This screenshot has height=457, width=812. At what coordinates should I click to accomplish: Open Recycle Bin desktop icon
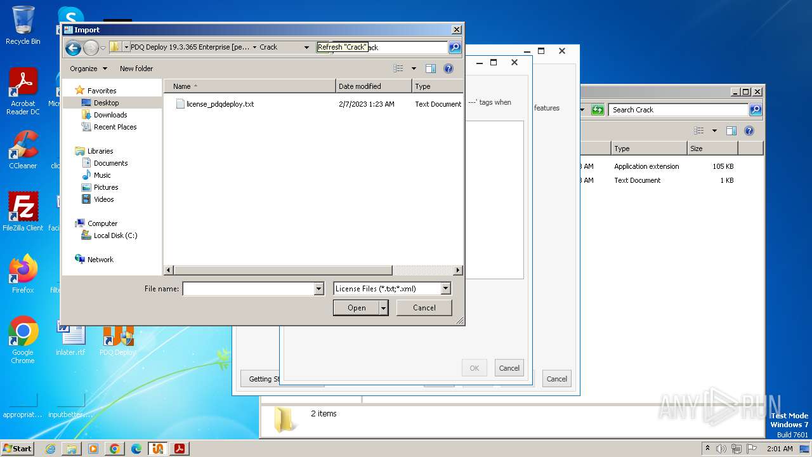tap(23, 25)
